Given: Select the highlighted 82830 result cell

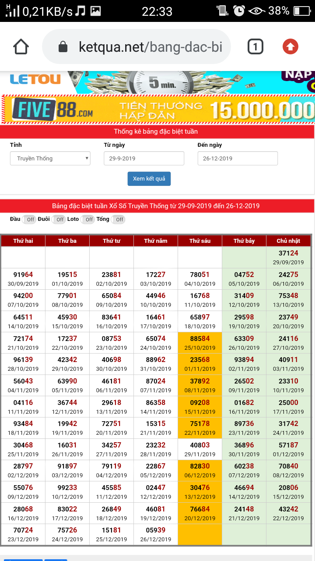Looking at the screenshot, I should tap(200, 471).
